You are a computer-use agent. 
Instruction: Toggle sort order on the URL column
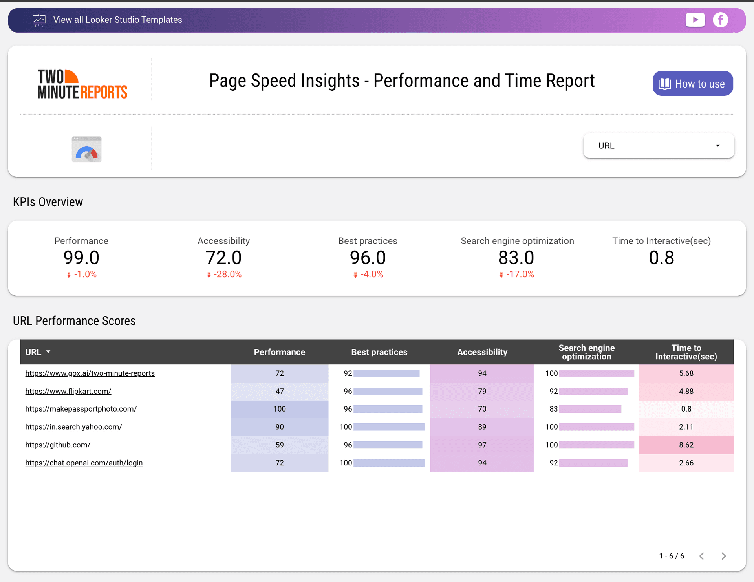tap(38, 352)
